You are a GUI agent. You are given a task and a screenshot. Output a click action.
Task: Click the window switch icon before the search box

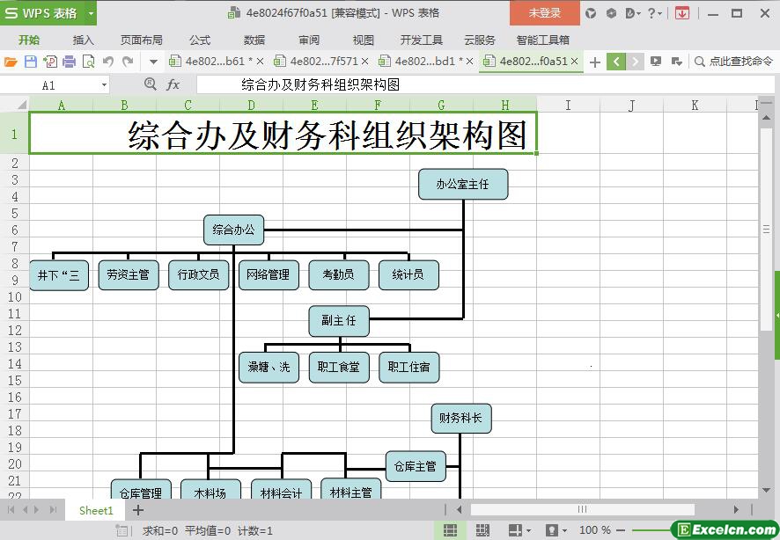(676, 62)
